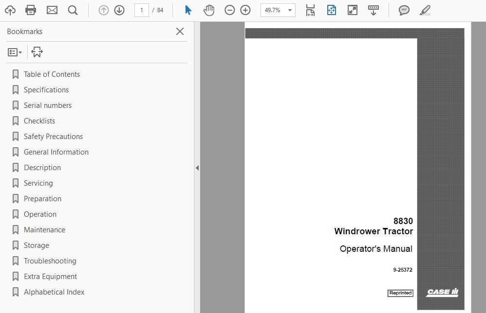Click the Bookmarks panel title
This screenshot has width=486, height=313.
pyautogui.click(x=24, y=32)
